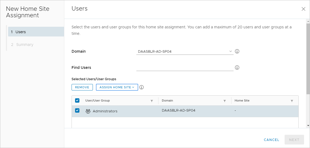Click Cancel
Viewport: 310px width, 148px height.
coord(271,140)
